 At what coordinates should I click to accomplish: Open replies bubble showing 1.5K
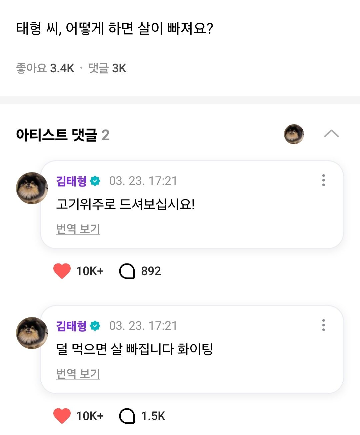(127, 416)
